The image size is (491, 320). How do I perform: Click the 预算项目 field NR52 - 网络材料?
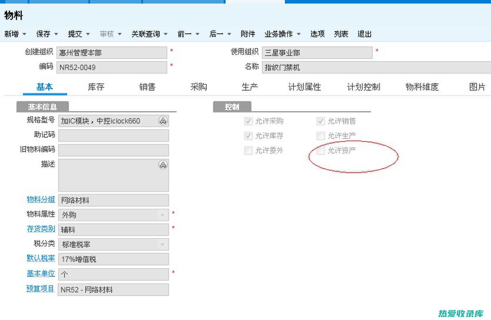pyautogui.click(x=113, y=290)
